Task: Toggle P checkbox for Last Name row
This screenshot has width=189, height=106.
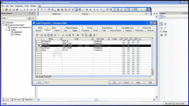Action: [x=124, y=48]
